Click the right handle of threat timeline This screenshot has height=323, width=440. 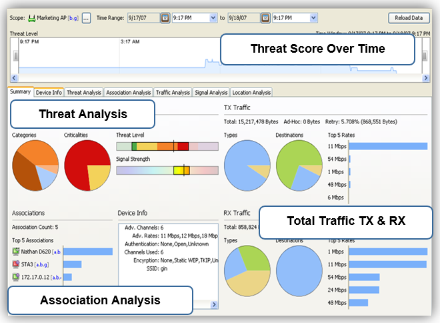tap(425, 56)
